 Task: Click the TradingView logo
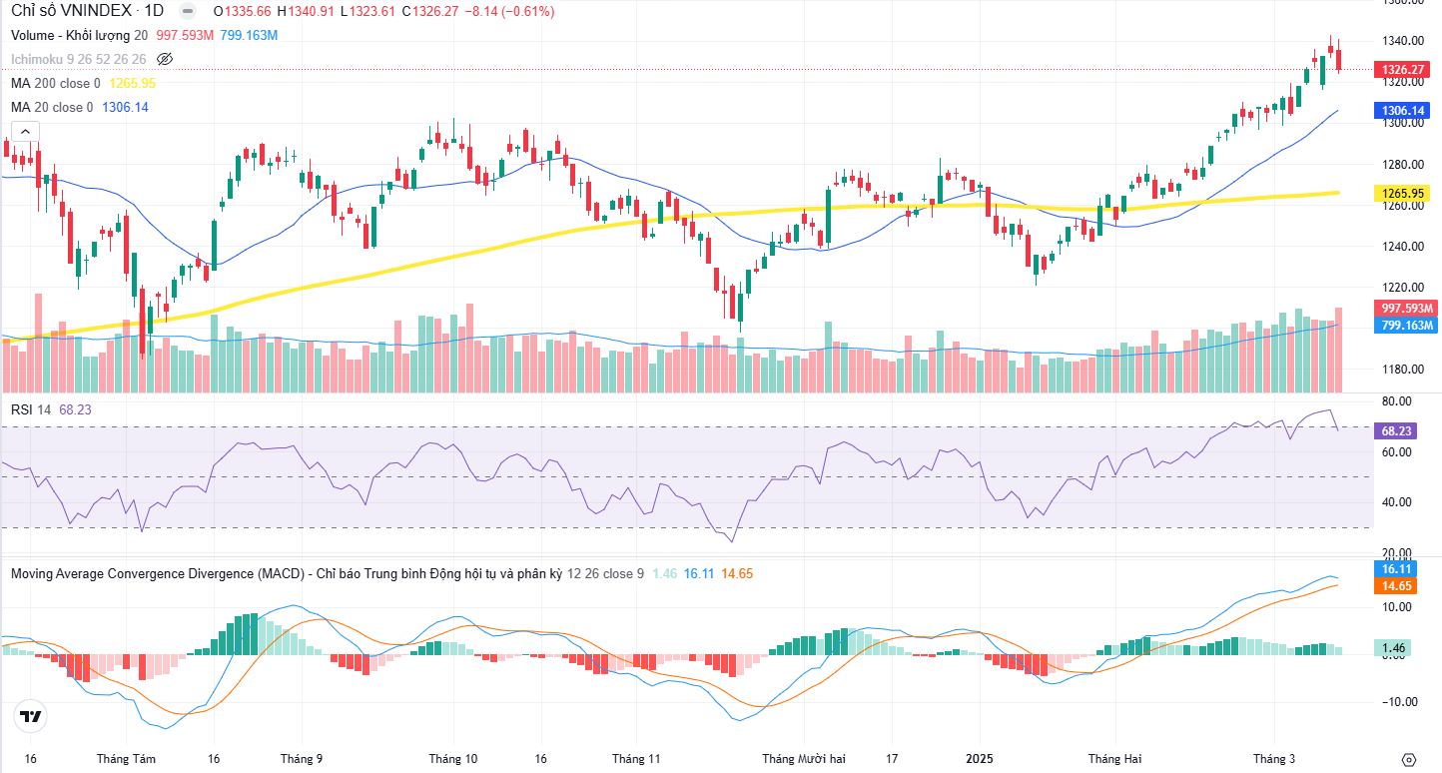point(31,716)
